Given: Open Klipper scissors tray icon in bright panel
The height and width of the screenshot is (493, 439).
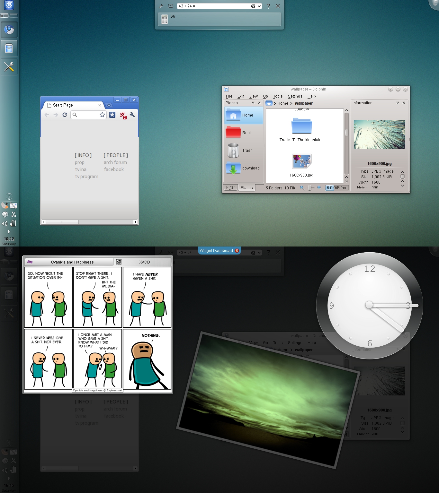Looking at the screenshot, I should pyautogui.click(x=13, y=214).
